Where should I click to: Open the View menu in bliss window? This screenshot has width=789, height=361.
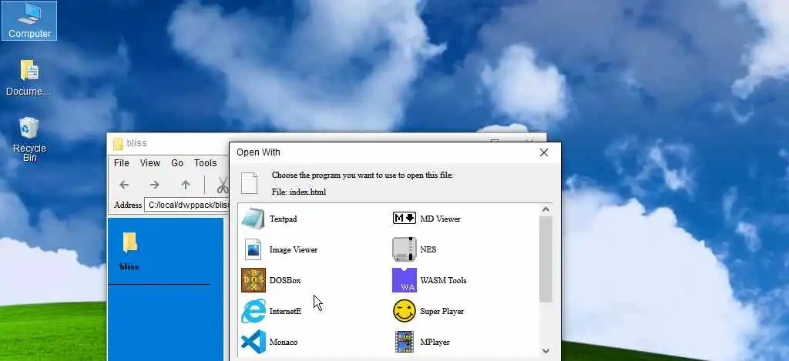click(x=150, y=163)
